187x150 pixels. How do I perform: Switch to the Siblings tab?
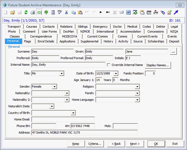pyautogui.click(x=83, y=27)
